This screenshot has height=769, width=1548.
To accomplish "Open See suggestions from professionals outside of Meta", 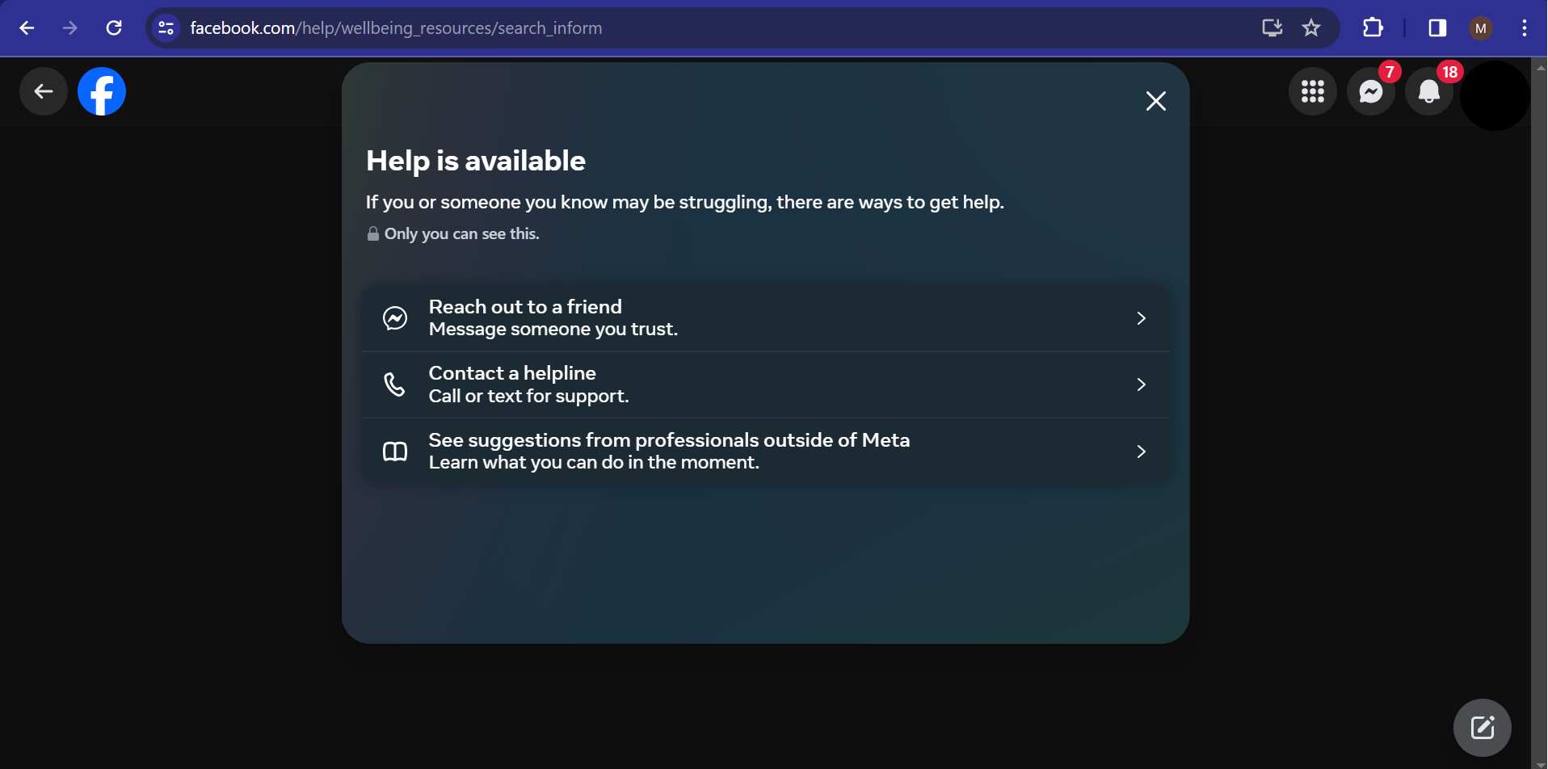I will tap(765, 452).
